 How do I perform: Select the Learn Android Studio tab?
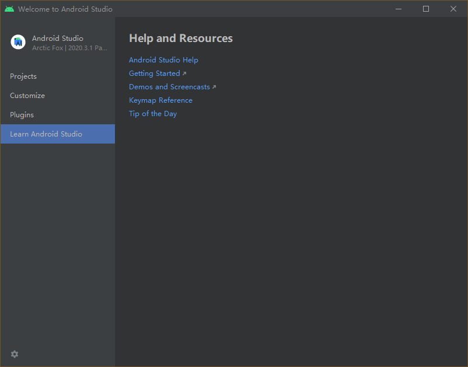coord(46,134)
